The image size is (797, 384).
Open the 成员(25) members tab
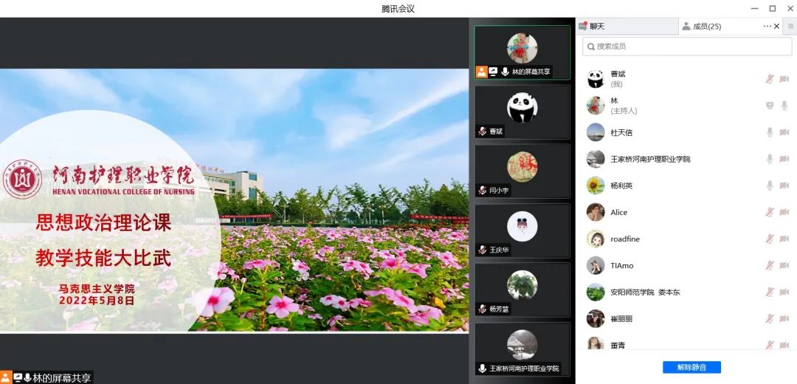coord(707,27)
